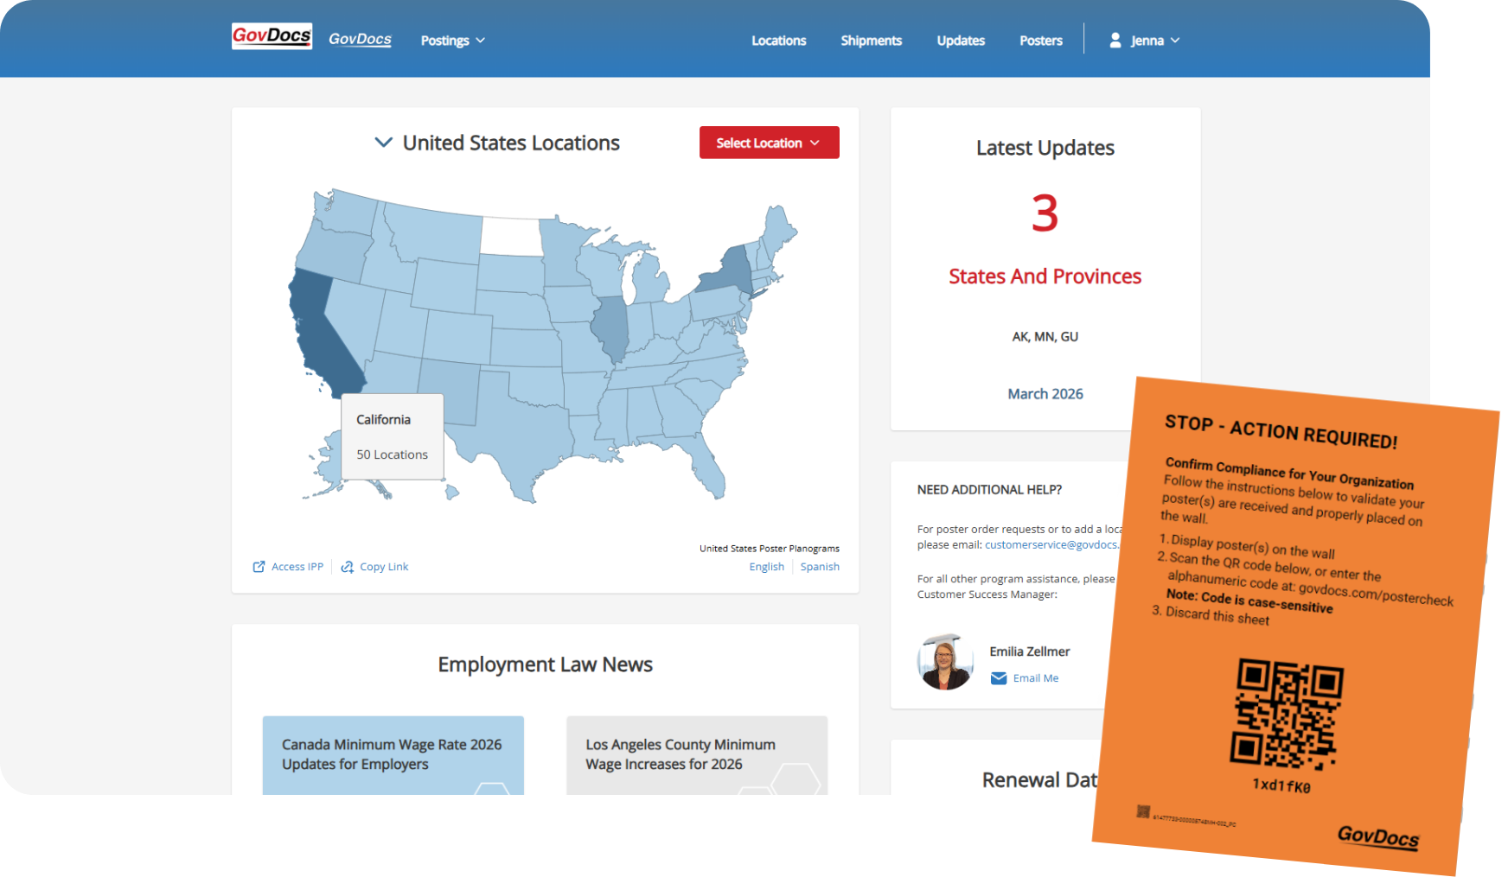1508x877 pixels.
Task: Click the AK, MN, GU text
Action: (x=1045, y=337)
